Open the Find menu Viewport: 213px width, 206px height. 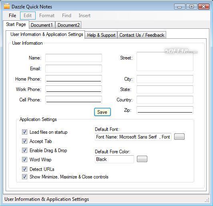[x=66, y=16]
